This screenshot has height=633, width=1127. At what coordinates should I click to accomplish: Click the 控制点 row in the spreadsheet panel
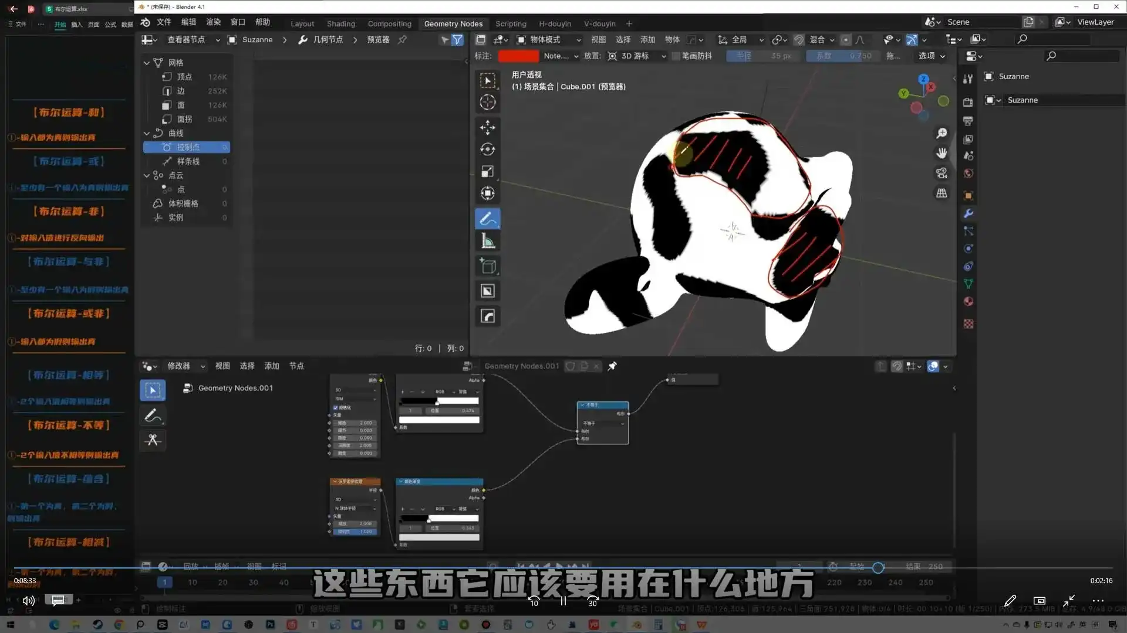pyautogui.click(x=187, y=147)
